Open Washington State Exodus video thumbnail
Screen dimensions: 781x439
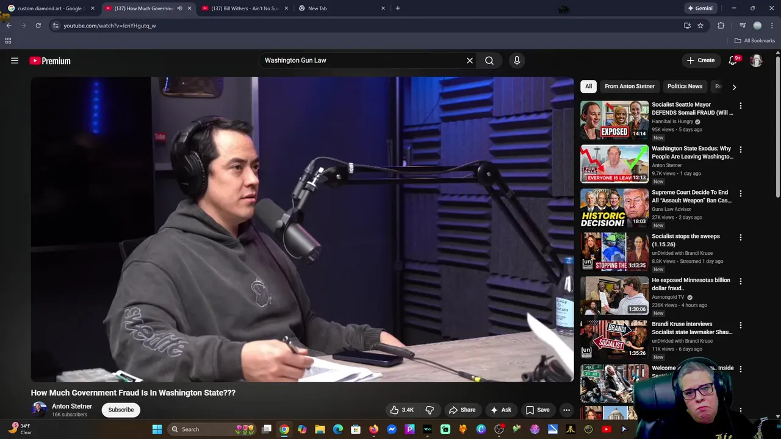pyautogui.click(x=614, y=164)
